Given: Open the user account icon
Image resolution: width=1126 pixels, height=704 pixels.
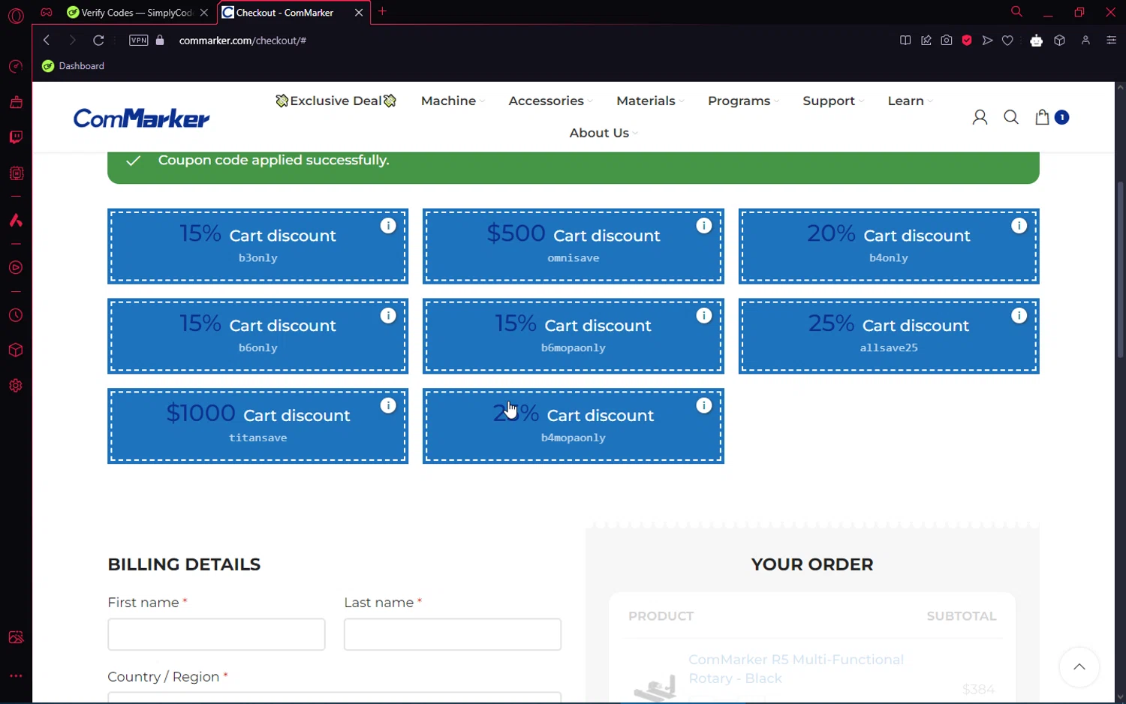Looking at the screenshot, I should tap(980, 117).
